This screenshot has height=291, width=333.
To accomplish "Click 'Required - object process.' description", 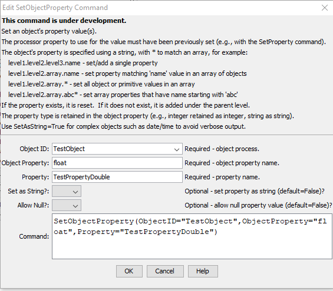I will (x=222, y=149).
